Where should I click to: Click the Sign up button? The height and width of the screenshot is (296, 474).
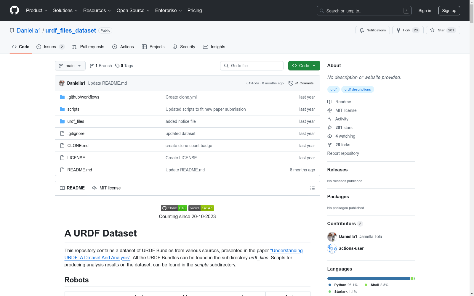point(449,11)
